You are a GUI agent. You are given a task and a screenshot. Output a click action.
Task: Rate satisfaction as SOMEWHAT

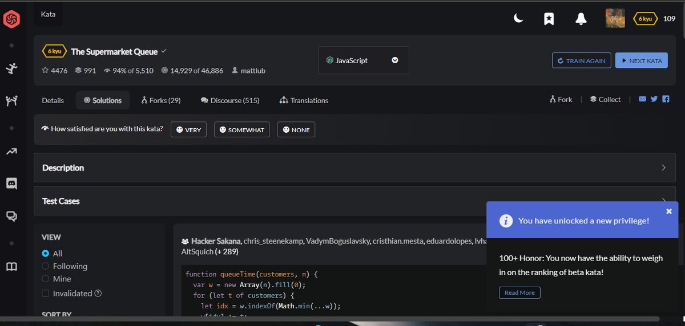point(241,129)
